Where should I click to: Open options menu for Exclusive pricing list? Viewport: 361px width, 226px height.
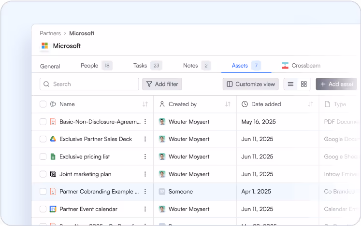coord(145,156)
